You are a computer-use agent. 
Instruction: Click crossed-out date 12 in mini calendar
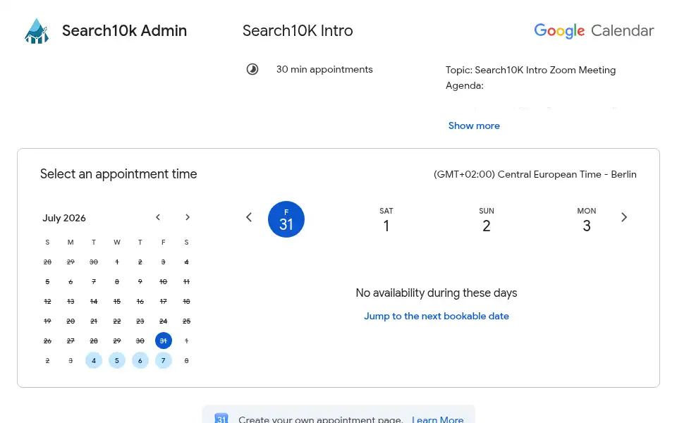[47, 301]
